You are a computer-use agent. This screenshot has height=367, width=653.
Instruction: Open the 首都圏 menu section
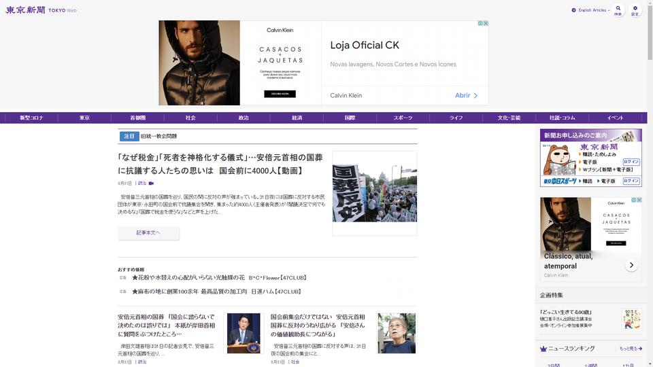(137, 118)
